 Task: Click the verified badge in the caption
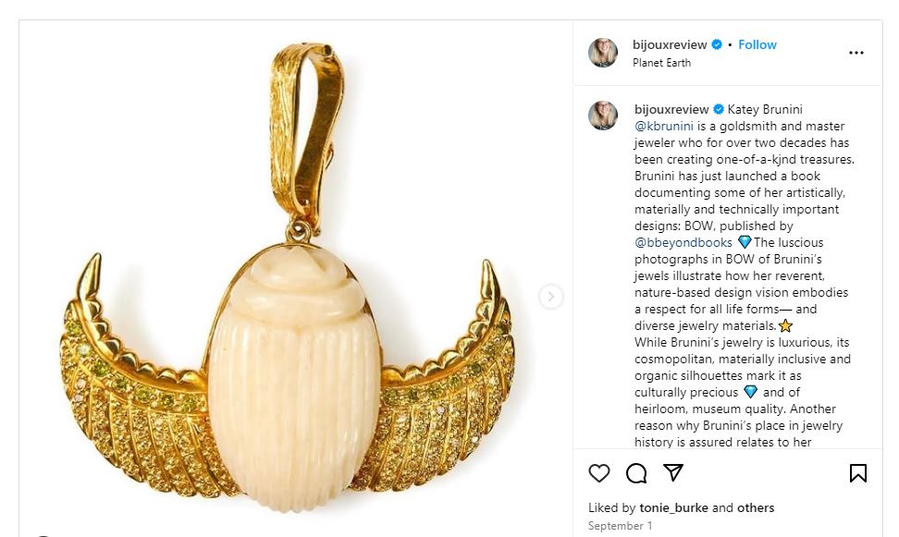click(x=719, y=109)
